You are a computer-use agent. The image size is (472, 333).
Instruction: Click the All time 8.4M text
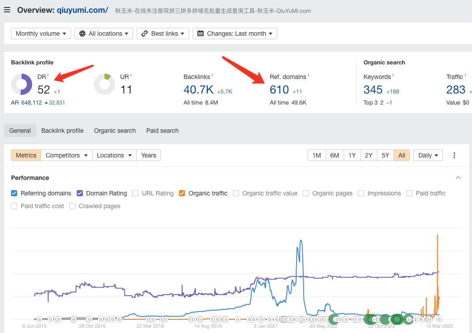coord(201,102)
